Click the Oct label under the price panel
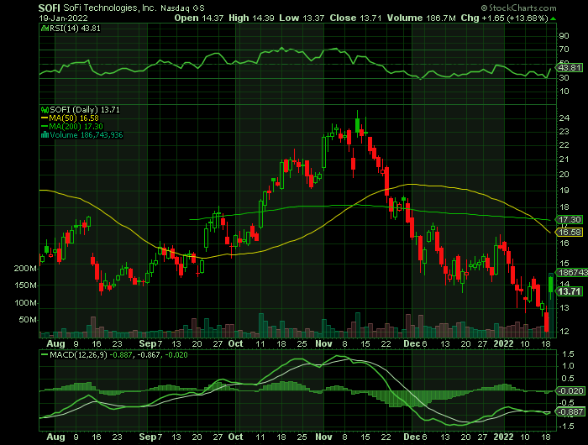This screenshot has height=445, width=588. click(235, 343)
